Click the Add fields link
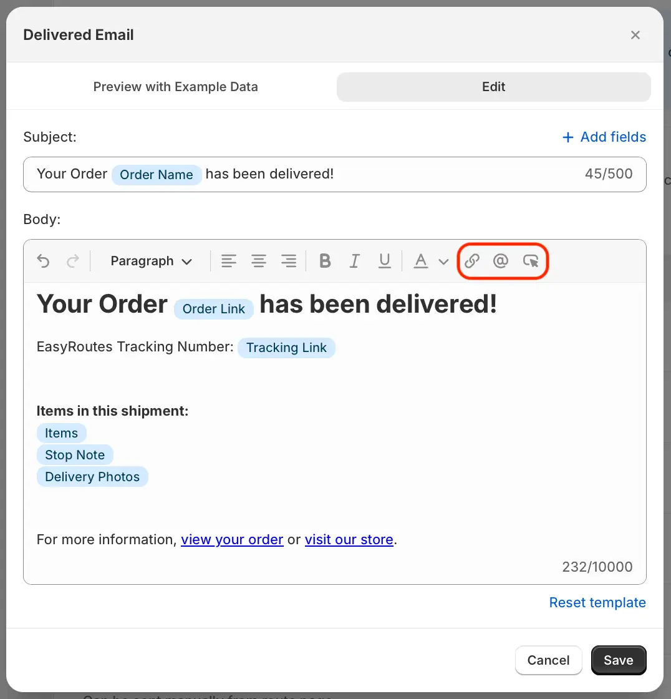The height and width of the screenshot is (699, 671). 604,137
